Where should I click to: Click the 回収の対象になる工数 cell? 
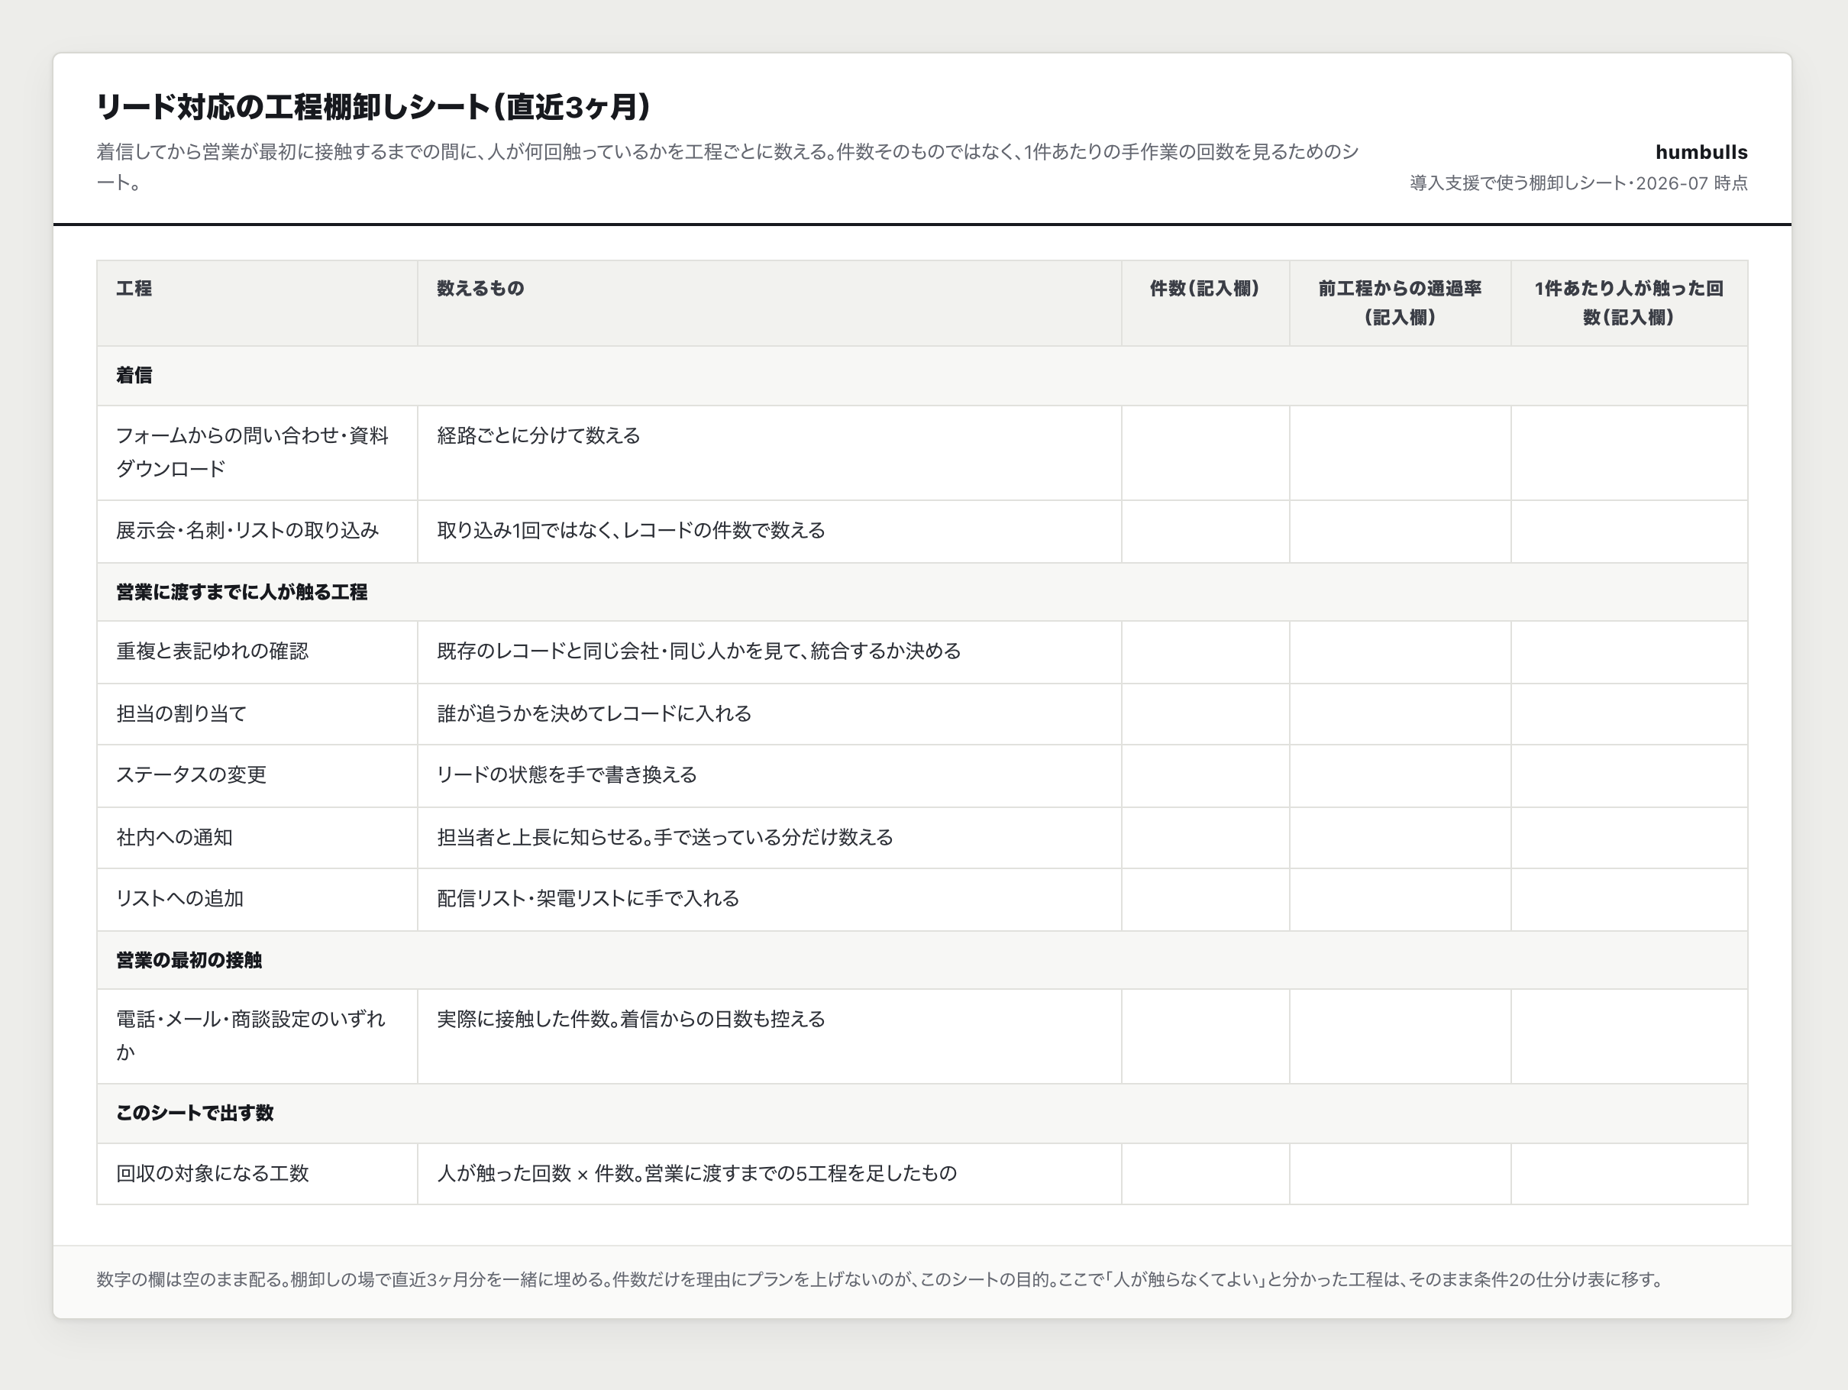257,1174
